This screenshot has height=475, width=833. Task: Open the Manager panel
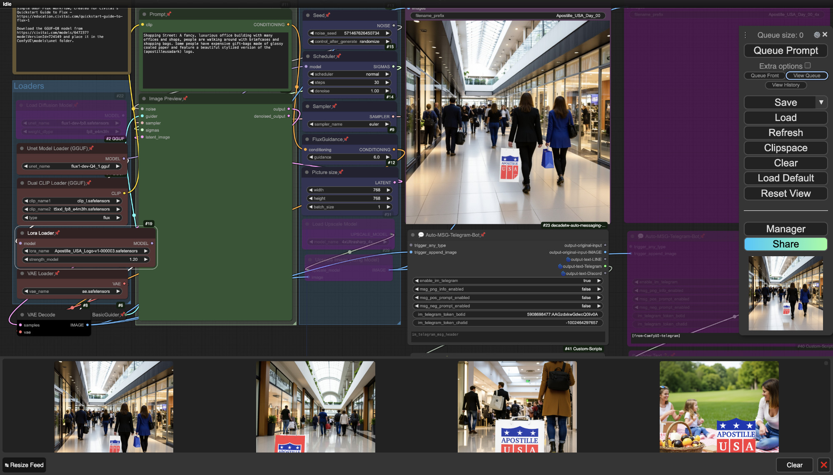pyautogui.click(x=786, y=229)
